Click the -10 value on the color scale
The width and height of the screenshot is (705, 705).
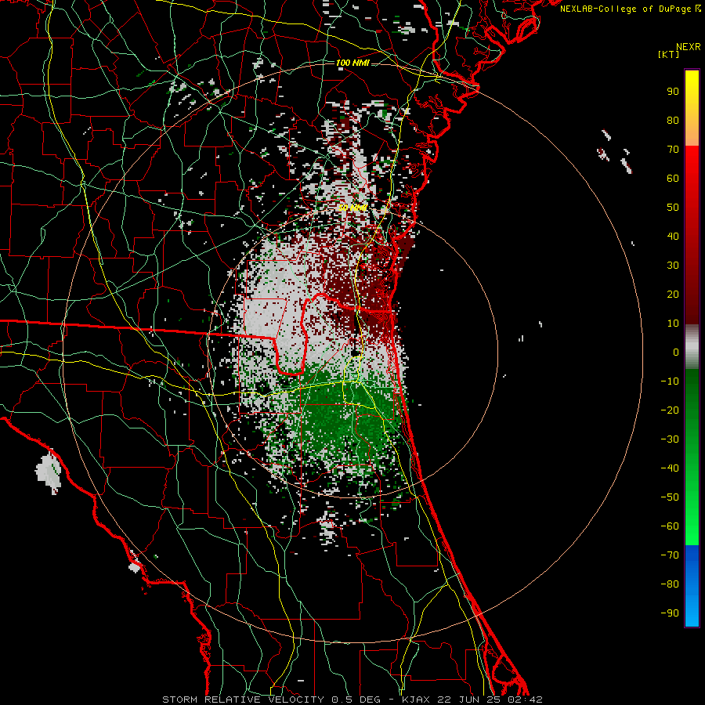tap(670, 381)
